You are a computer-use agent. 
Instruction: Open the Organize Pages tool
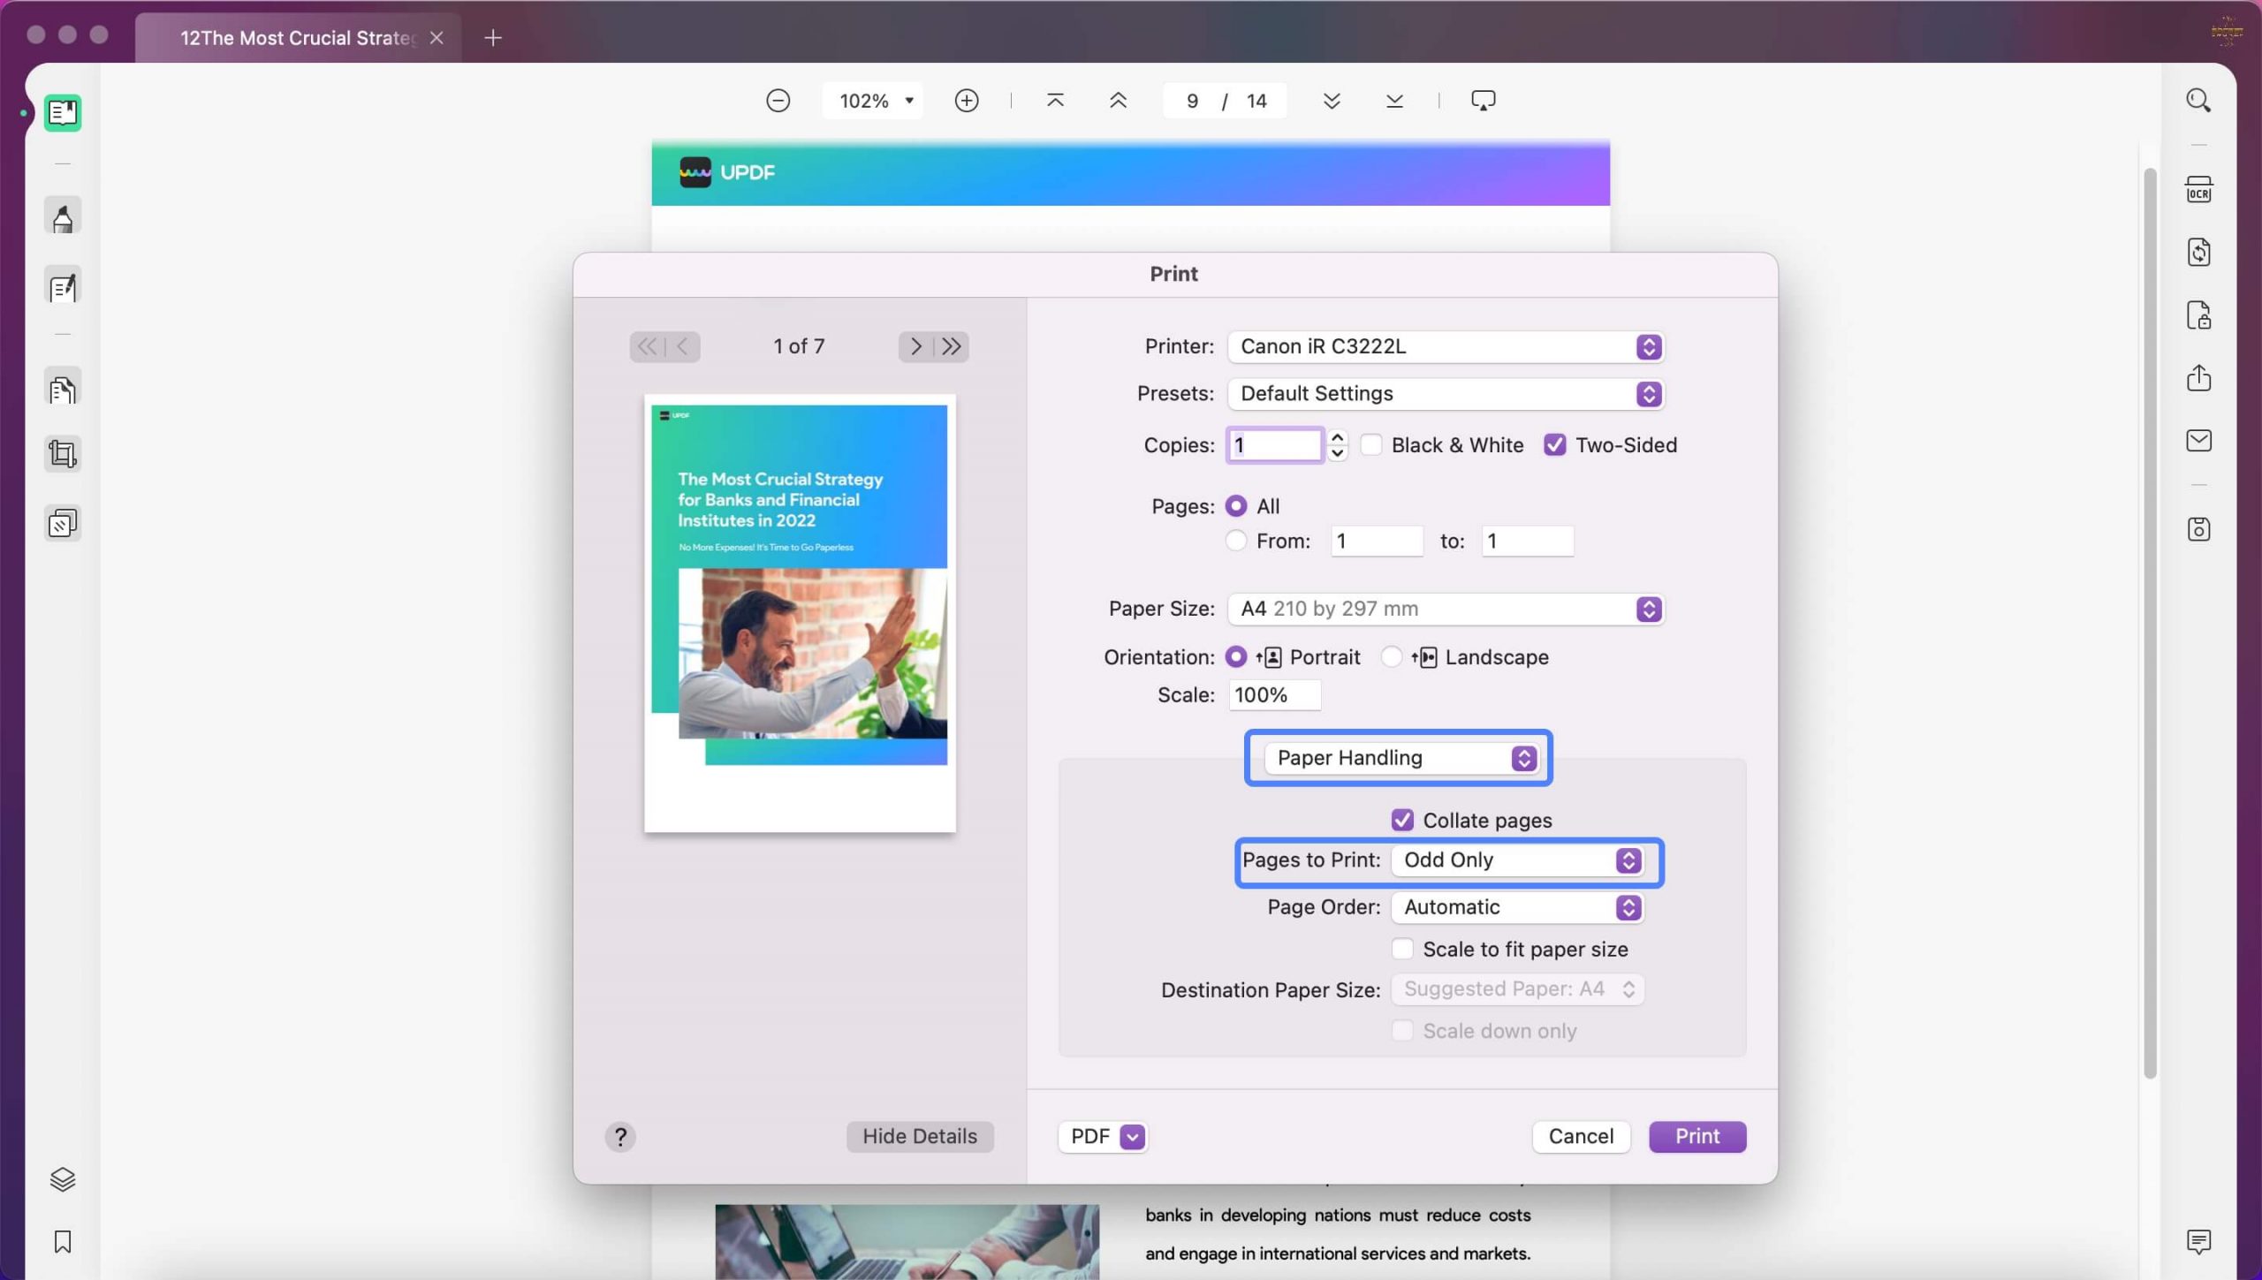[62, 386]
